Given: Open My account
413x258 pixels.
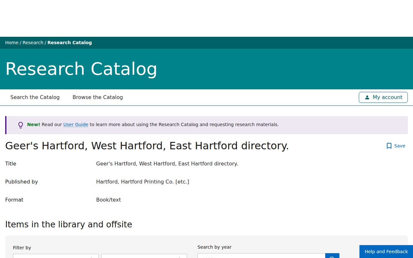Looking at the screenshot, I should click(383, 97).
